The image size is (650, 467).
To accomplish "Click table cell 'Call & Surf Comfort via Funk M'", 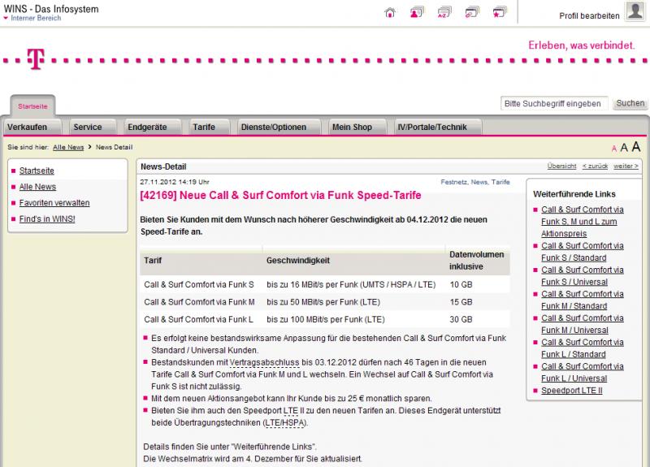I will 199,302.
